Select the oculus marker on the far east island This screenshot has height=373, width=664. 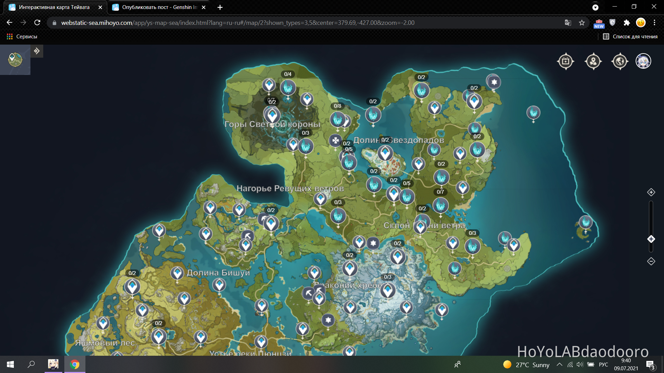point(585,222)
